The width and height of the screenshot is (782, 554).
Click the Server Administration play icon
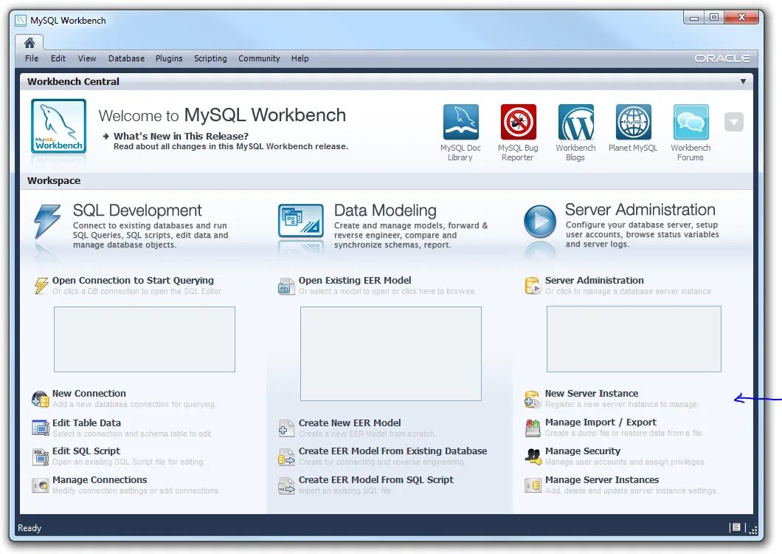(539, 221)
